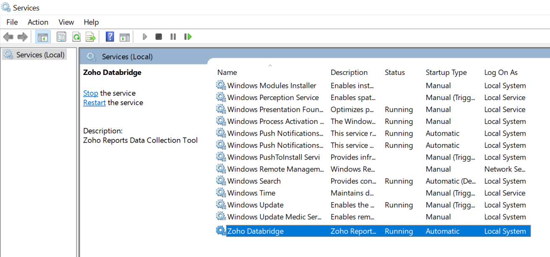550x257 pixels.
Task: Select Services (Local) in the console tree
Action: 40,55
